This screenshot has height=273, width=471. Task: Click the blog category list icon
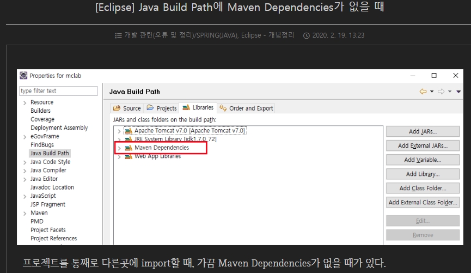pos(118,36)
